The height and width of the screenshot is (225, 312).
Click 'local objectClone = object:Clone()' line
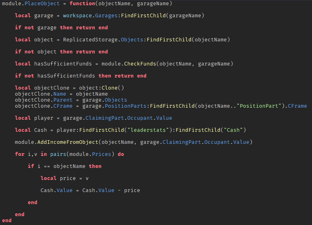click(x=69, y=88)
